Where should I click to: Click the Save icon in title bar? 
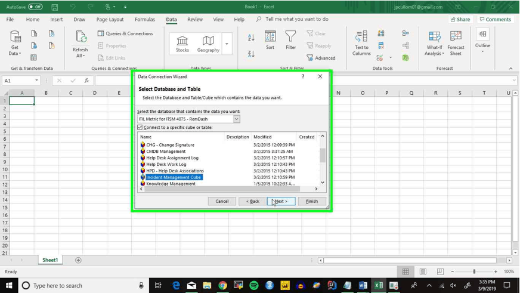coord(55,7)
